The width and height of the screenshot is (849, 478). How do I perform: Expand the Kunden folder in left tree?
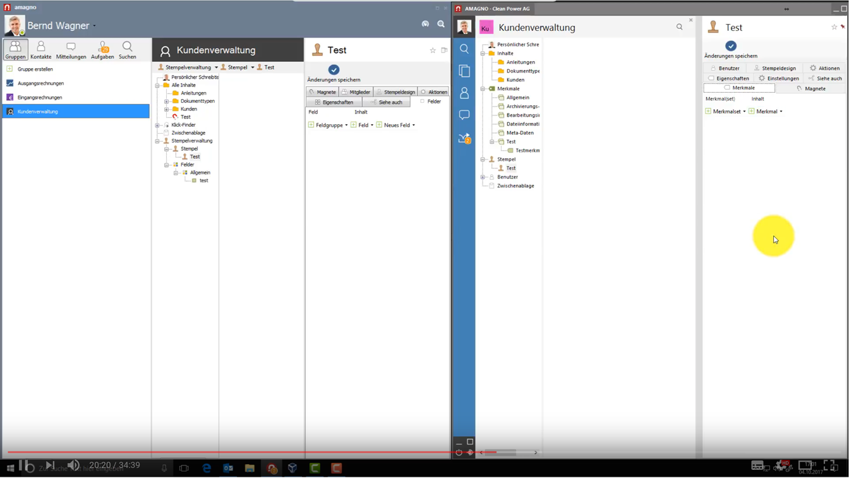point(167,109)
